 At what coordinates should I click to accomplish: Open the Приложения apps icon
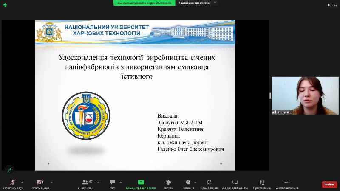(209, 182)
